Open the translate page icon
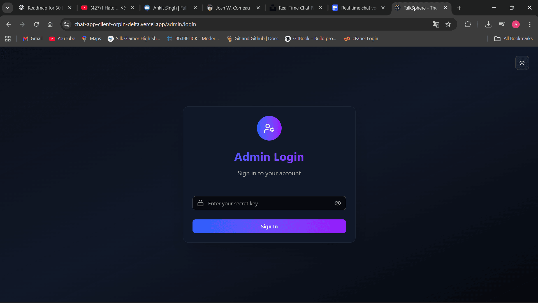Viewport: 538px width, 303px height. (435, 24)
